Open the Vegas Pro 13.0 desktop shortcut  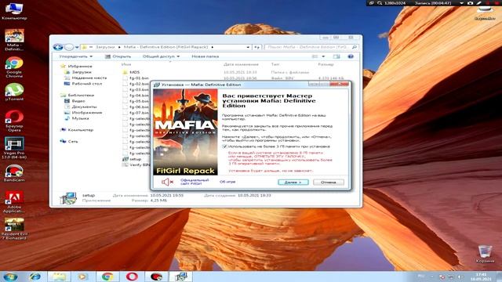(14, 148)
